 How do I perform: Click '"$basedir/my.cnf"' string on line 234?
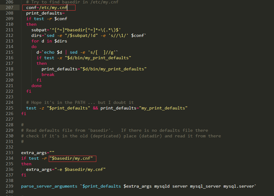(71, 158)
